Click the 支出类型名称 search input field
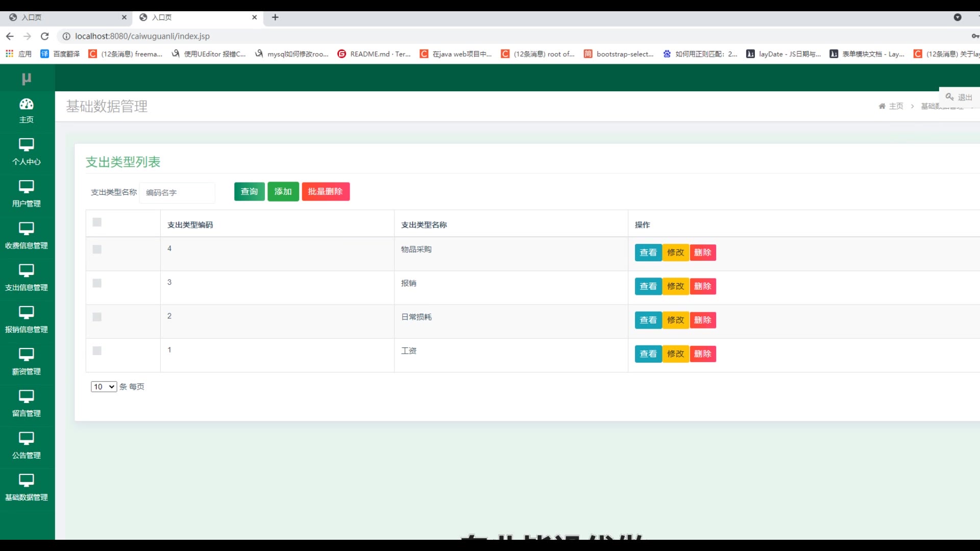Image resolution: width=980 pixels, height=551 pixels. pos(177,193)
